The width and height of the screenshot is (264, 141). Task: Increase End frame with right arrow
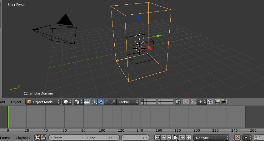pos(117,138)
